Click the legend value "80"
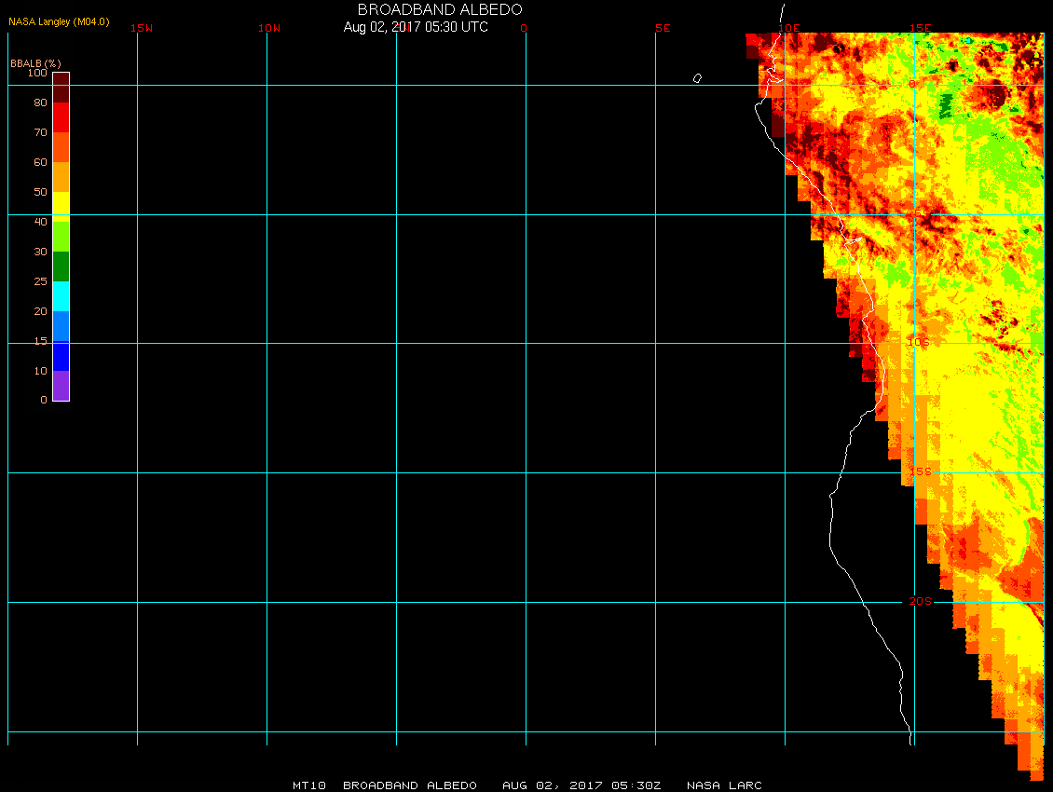 click(41, 102)
